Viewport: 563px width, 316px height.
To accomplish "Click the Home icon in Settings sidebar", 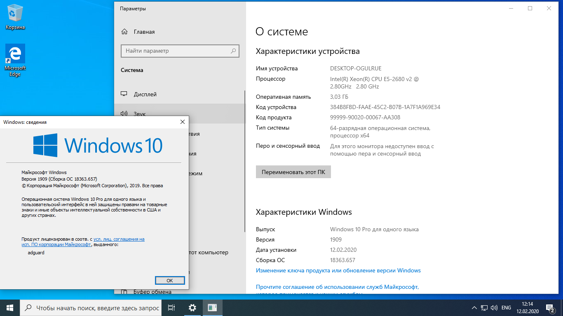I will (124, 32).
